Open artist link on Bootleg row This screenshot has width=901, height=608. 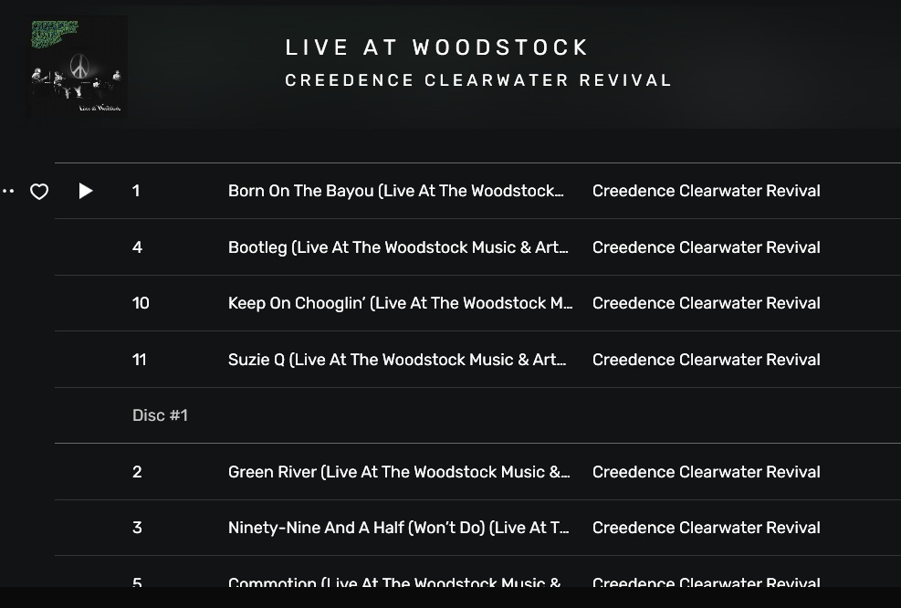[x=707, y=247]
